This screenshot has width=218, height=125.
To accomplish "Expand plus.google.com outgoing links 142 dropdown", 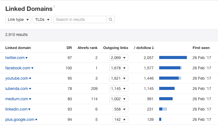I will click(120, 119).
